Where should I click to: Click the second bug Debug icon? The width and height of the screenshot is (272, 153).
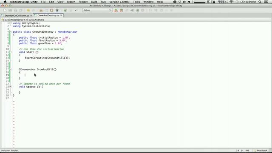[x=122, y=10]
